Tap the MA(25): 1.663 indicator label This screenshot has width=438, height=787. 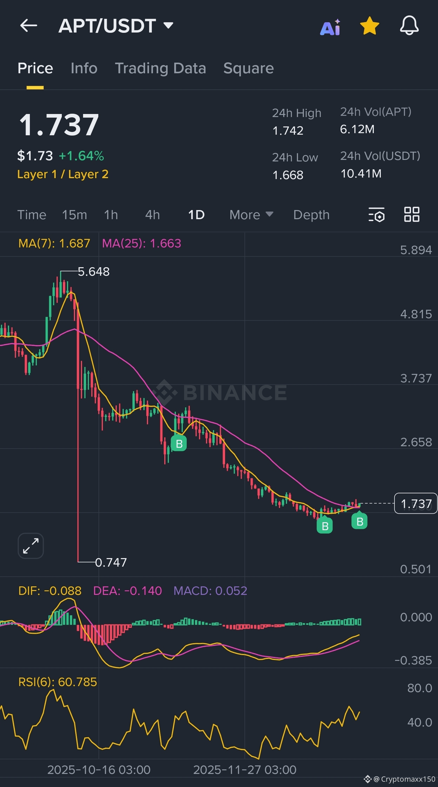click(x=141, y=243)
